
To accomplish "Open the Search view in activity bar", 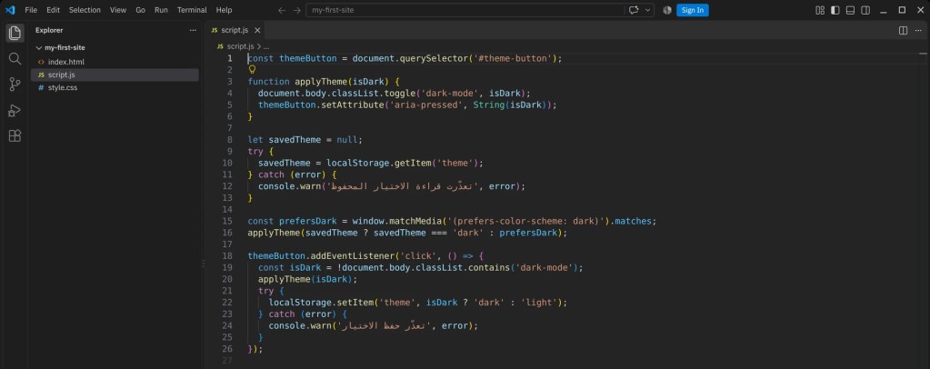I will click(x=15, y=59).
